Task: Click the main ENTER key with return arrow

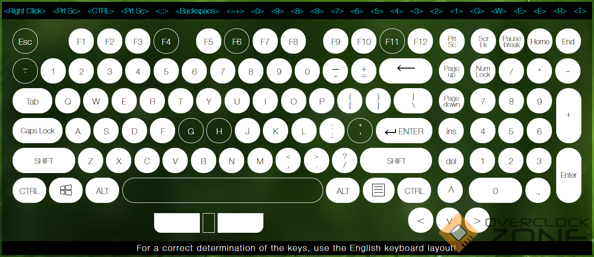Action: click(x=404, y=132)
